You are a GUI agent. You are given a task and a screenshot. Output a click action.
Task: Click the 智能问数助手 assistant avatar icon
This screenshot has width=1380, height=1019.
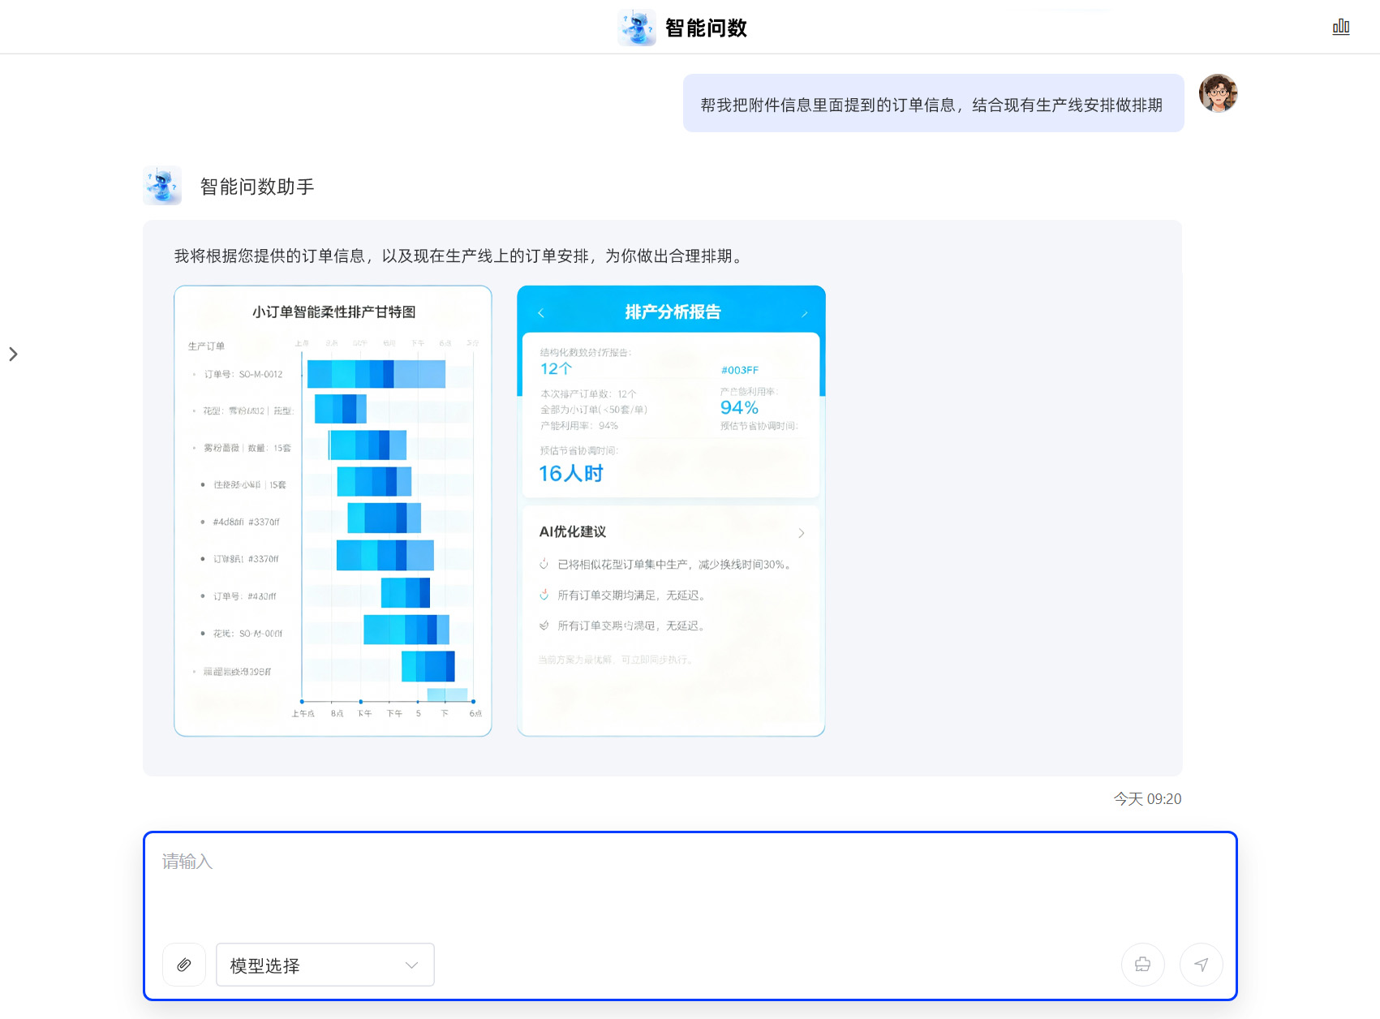point(162,186)
